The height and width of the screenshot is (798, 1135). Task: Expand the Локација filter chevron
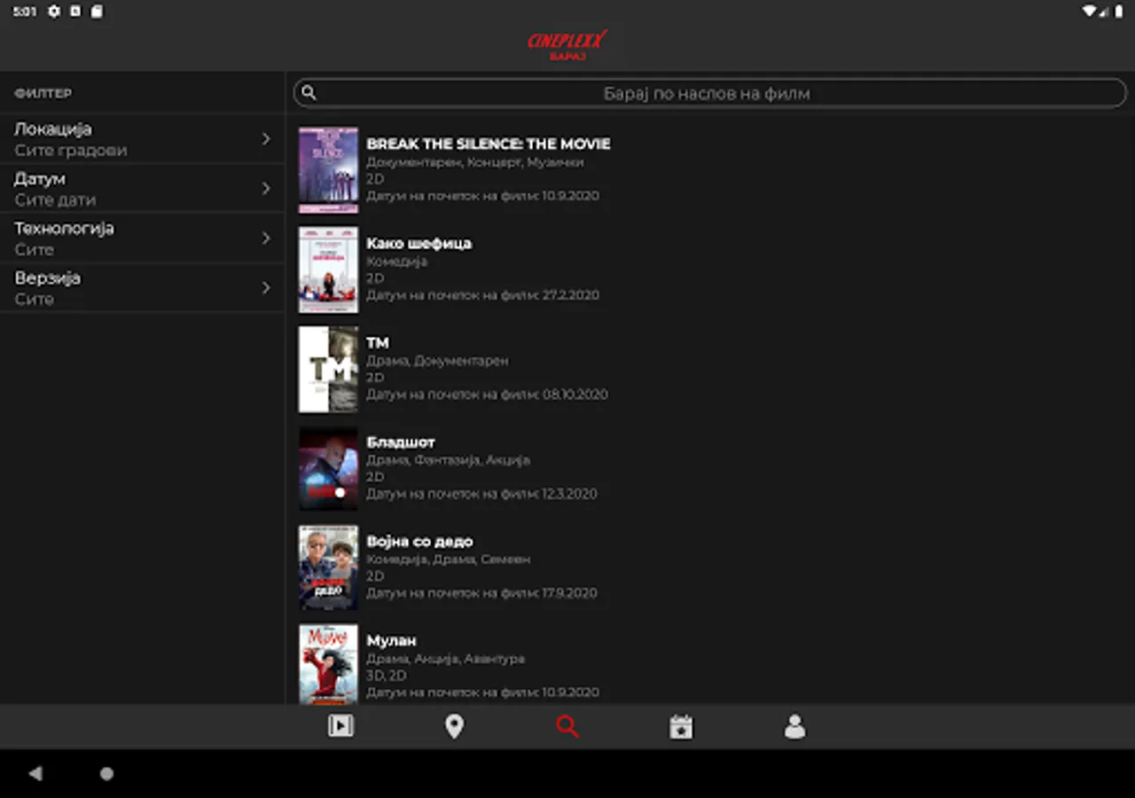tap(266, 138)
